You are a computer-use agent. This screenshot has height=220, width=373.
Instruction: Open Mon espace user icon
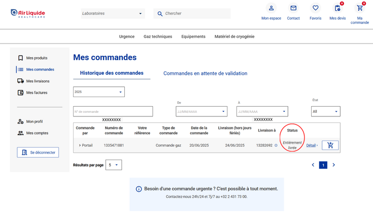click(271, 8)
